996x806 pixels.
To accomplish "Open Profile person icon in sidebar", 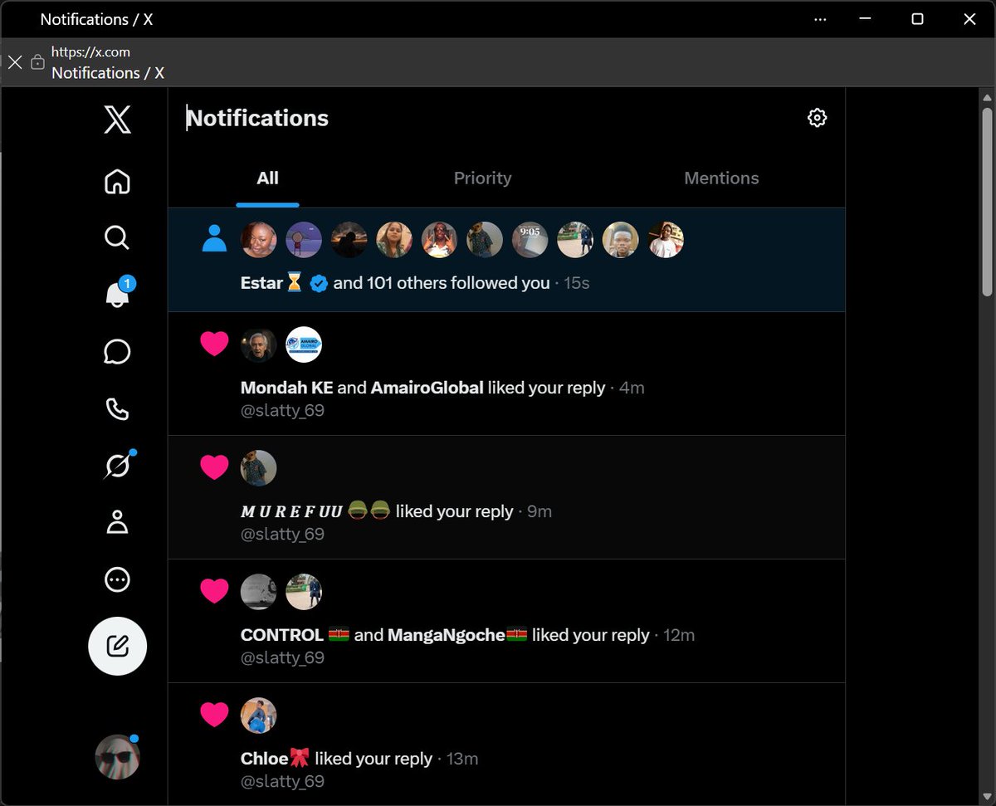I will click(117, 523).
